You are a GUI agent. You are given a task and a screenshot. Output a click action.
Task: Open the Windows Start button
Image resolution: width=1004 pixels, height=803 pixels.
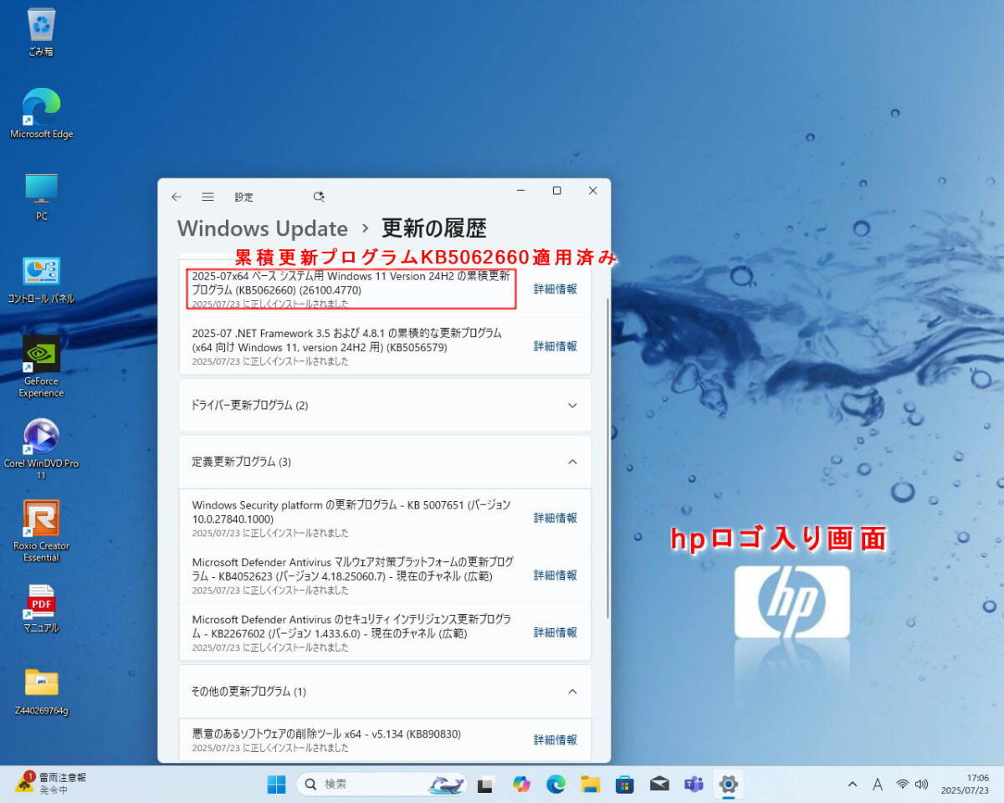tap(276, 784)
